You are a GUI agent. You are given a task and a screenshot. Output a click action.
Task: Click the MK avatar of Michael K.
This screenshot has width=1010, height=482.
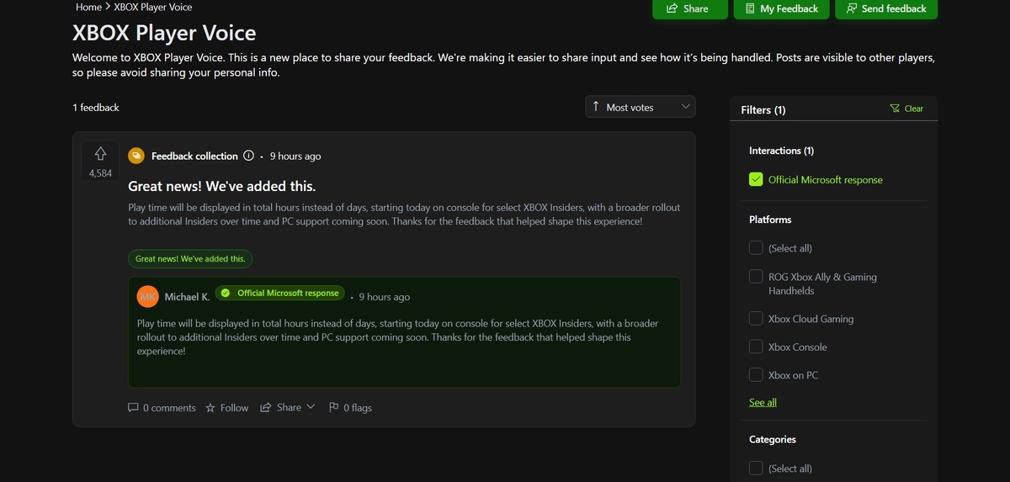click(148, 297)
